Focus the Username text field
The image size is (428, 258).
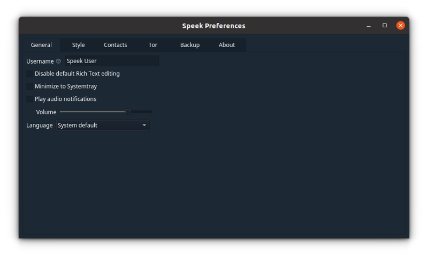pyautogui.click(x=111, y=61)
